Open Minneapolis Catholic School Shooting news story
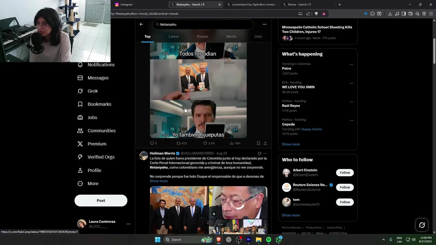 [x=317, y=33]
